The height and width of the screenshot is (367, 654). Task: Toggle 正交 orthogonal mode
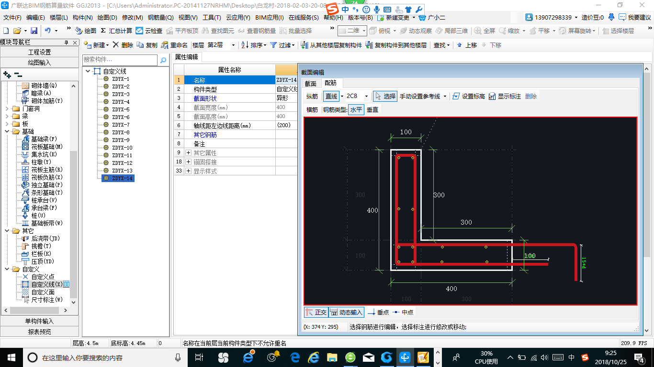click(316, 312)
